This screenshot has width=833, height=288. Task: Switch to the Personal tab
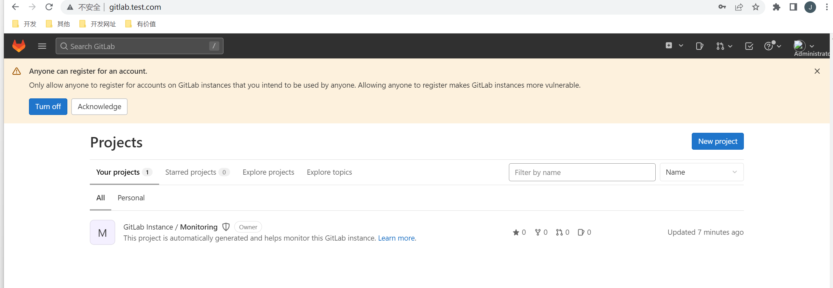point(131,198)
